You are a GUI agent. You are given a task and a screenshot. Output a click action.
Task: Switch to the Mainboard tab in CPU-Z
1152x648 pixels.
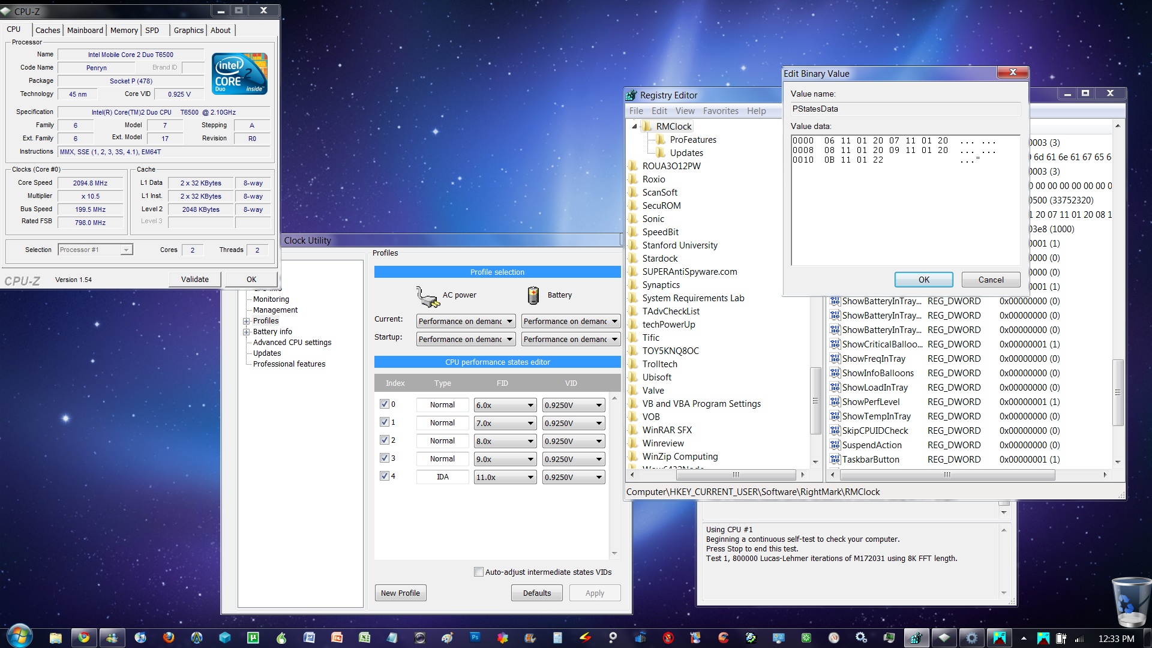85,30
